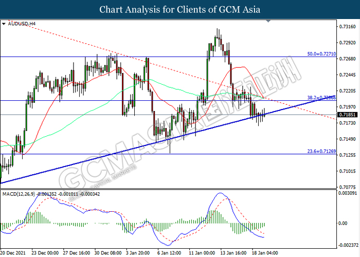The height and width of the screenshot is (257, 360).
Task: Click price scale value 0.71015
Action: 347,171
